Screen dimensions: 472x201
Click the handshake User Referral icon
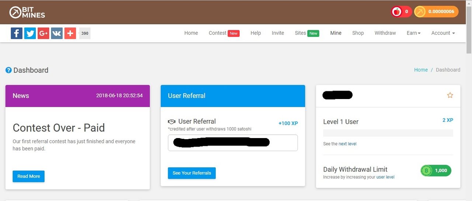[x=171, y=121]
